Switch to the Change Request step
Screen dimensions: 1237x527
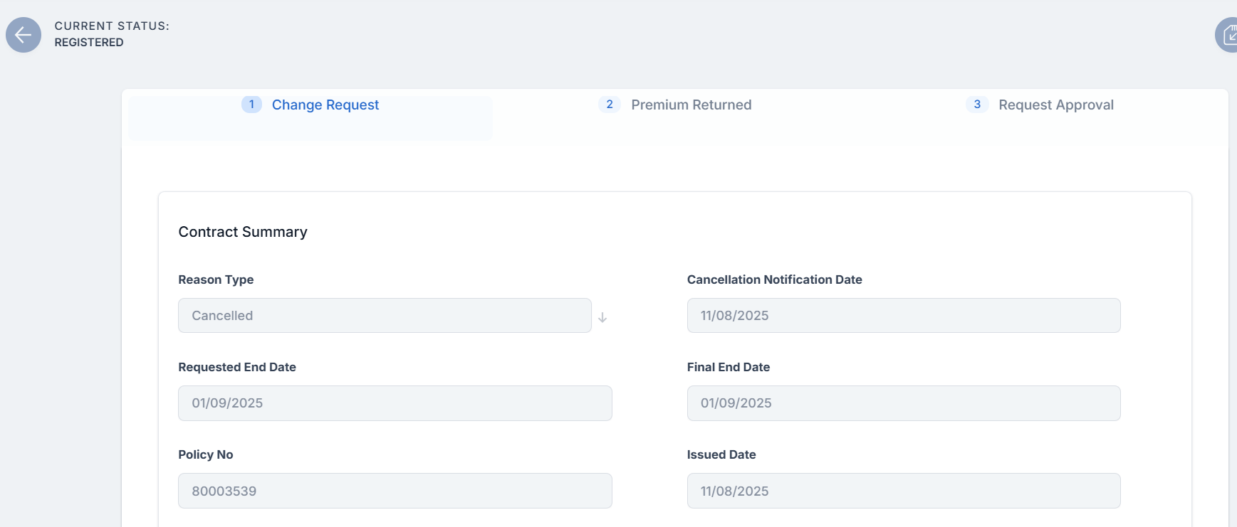tap(325, 105)
